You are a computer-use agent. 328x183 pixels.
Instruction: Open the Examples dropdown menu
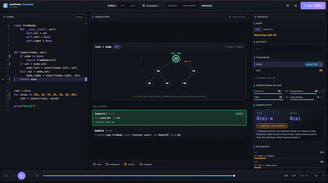(152, 6)
